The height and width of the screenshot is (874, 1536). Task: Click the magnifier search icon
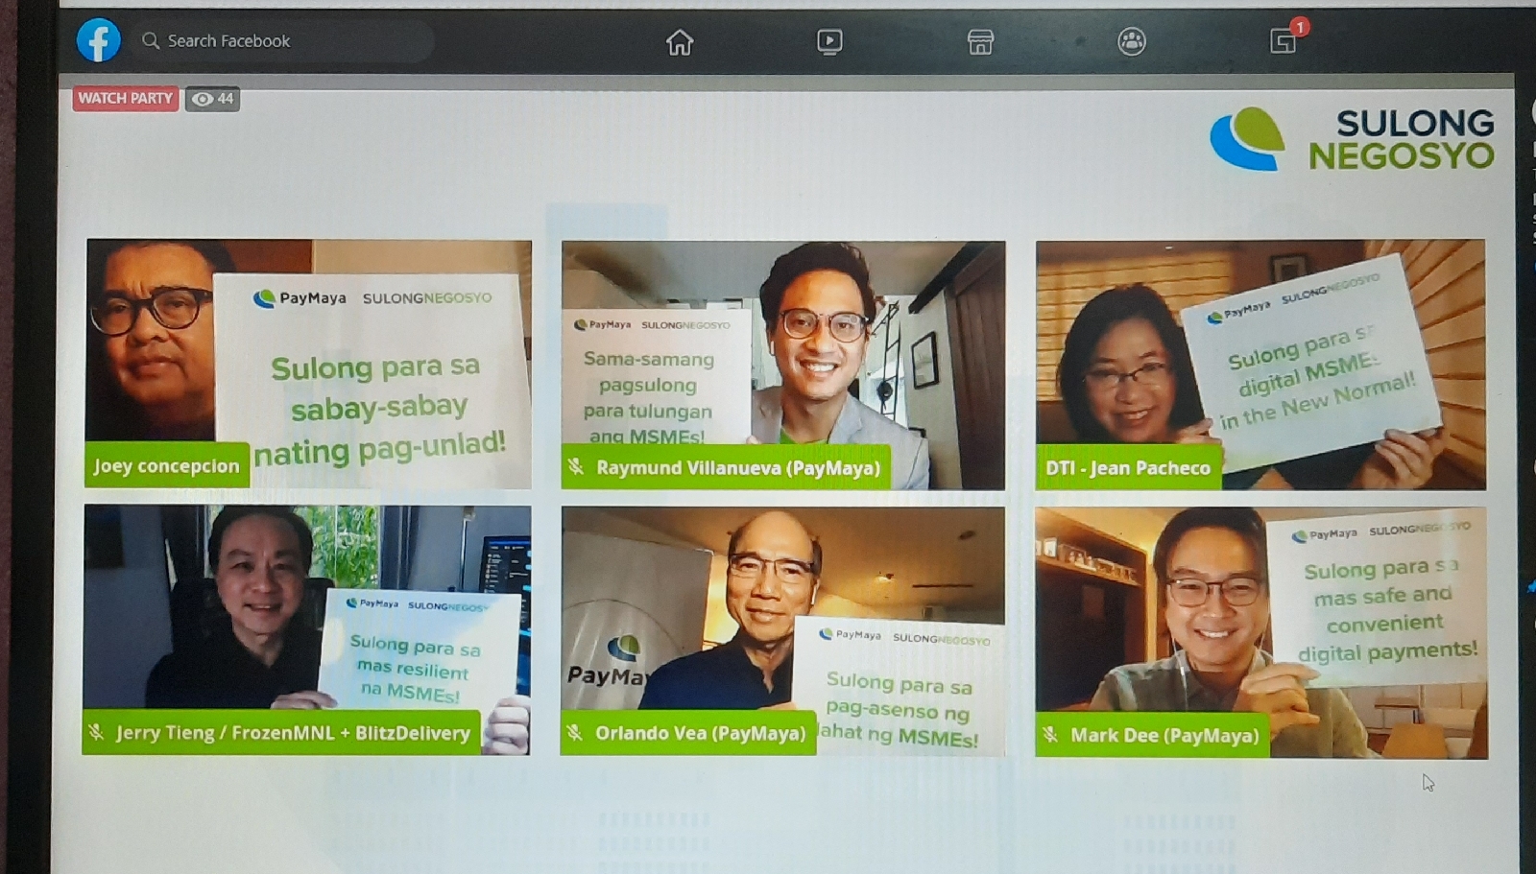click(x=151, y=40)
